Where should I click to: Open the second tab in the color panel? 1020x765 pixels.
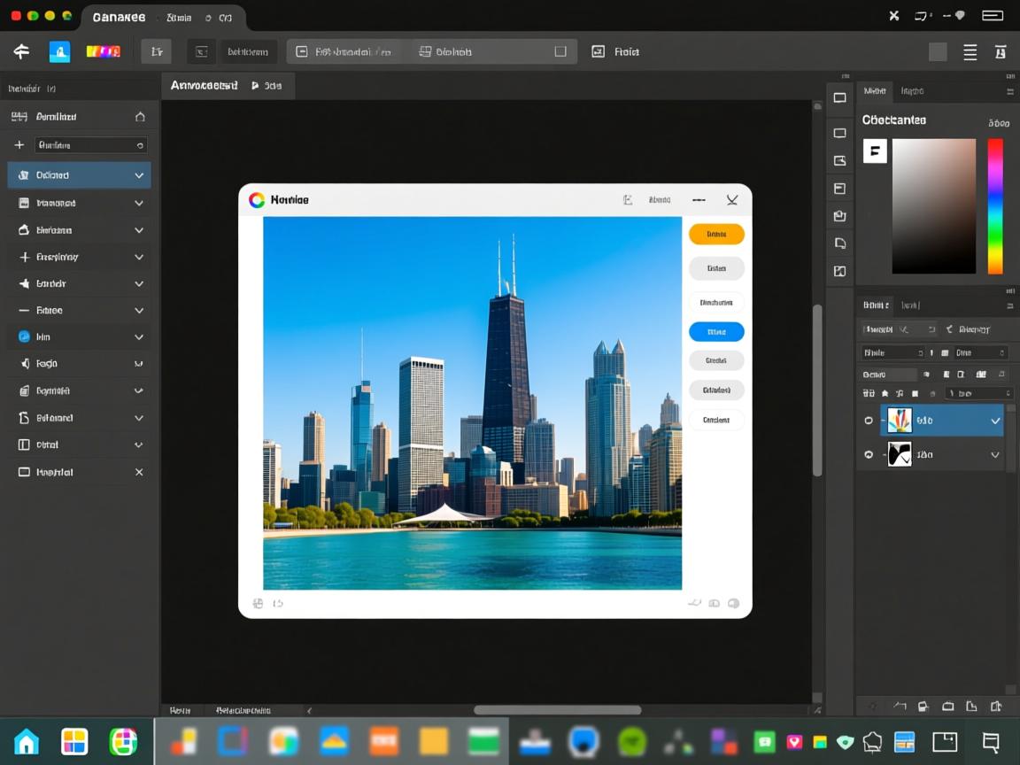[912, 91]
